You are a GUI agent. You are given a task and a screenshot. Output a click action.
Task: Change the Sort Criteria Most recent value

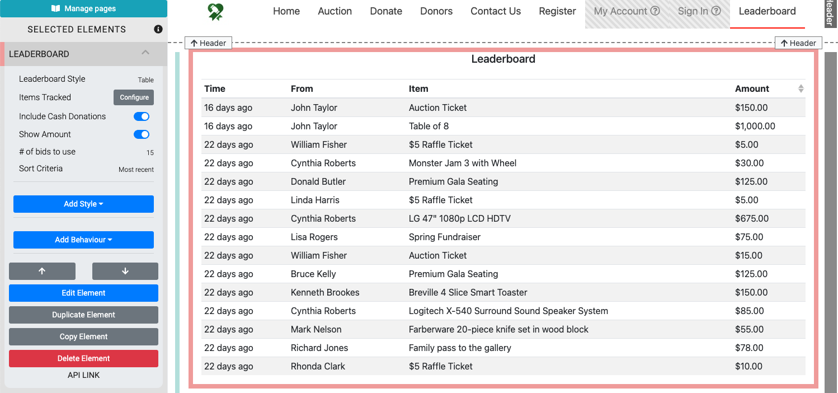click(x=136, y=170)
